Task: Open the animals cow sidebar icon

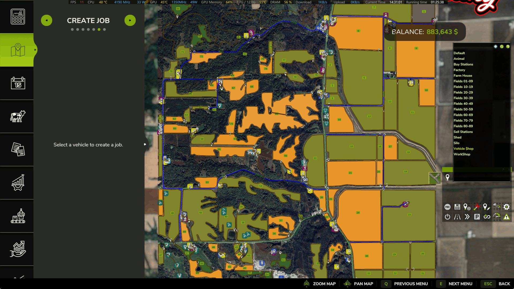Action: click(x=18, y=116)
